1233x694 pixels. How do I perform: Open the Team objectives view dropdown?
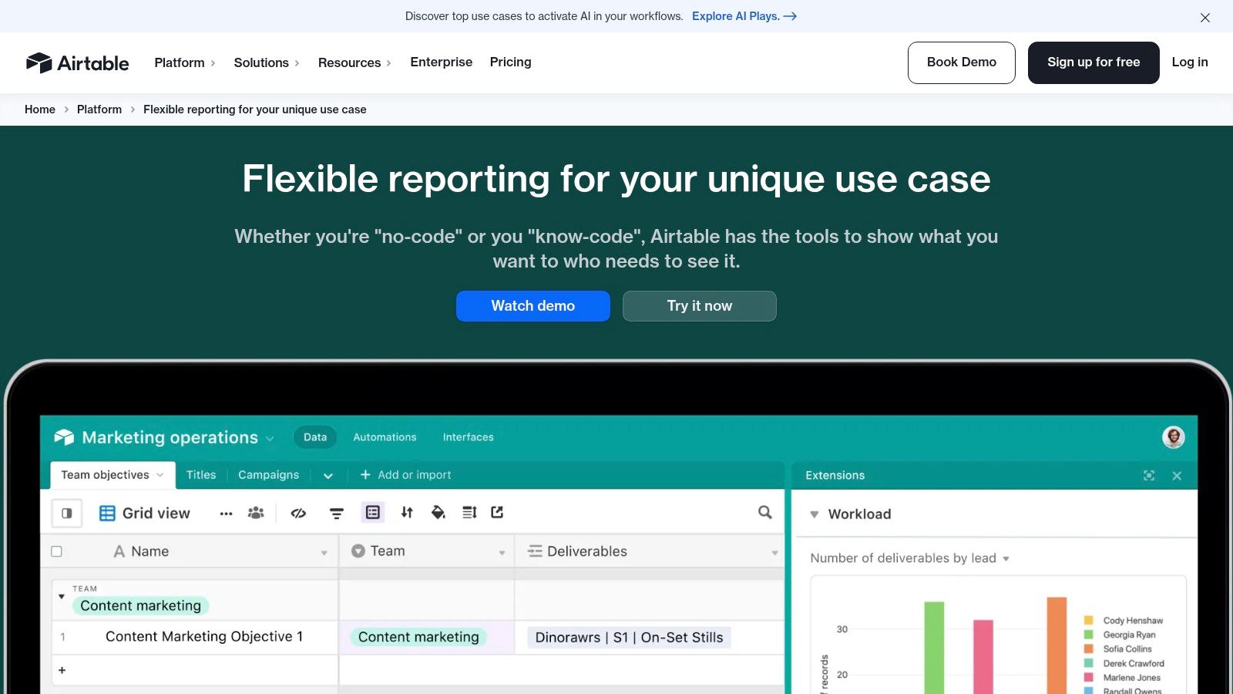[160, 475]
